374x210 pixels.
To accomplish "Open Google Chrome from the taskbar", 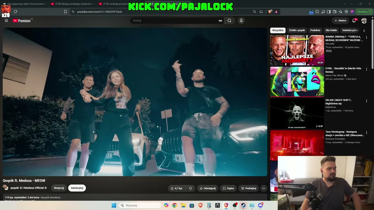I will [174, 205].
